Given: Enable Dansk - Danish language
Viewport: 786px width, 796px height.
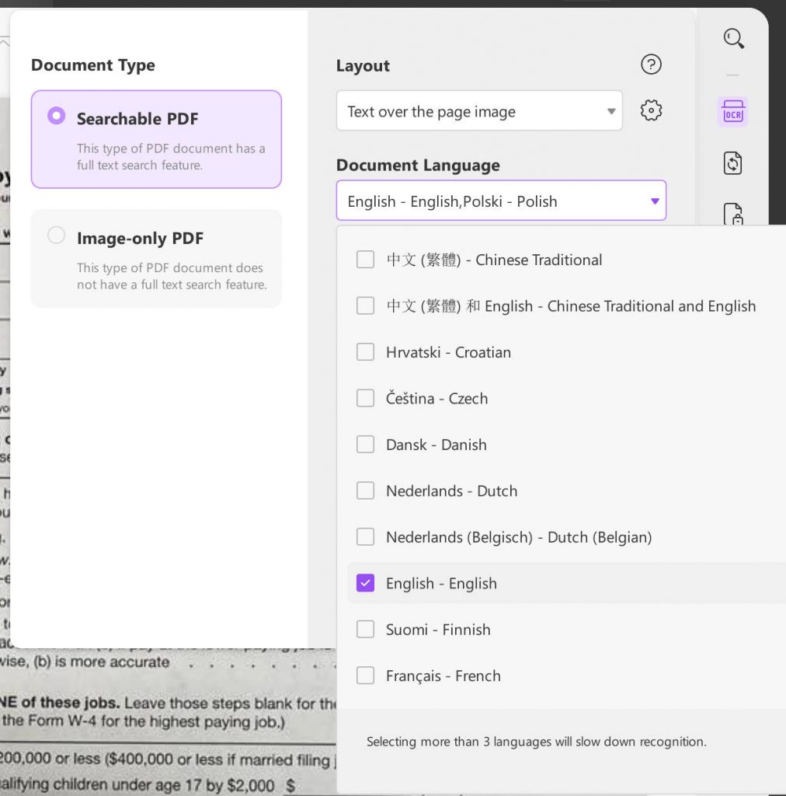Looking at the screenshot, I should 365,444.
